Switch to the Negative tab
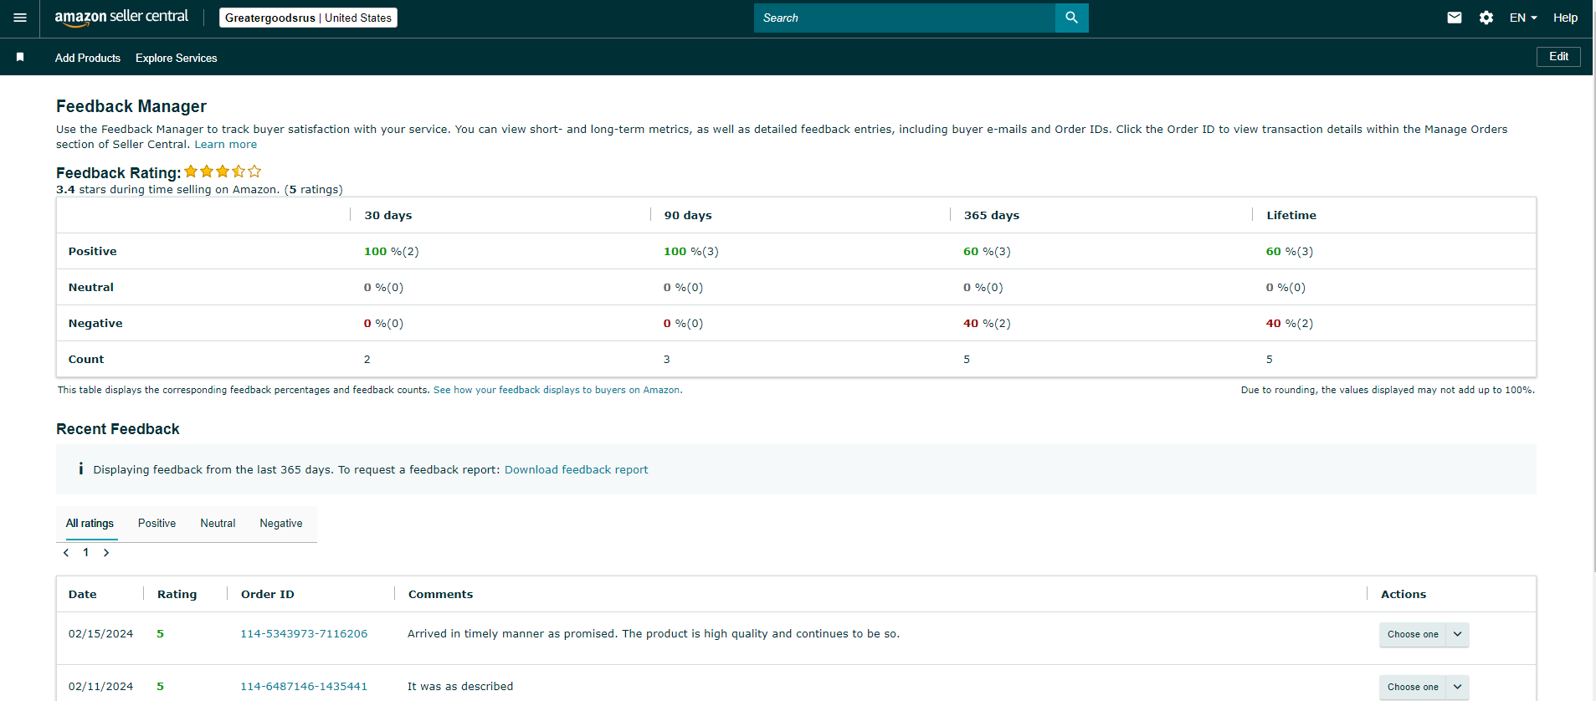1596x701 pixels. [x=281, y=524]
